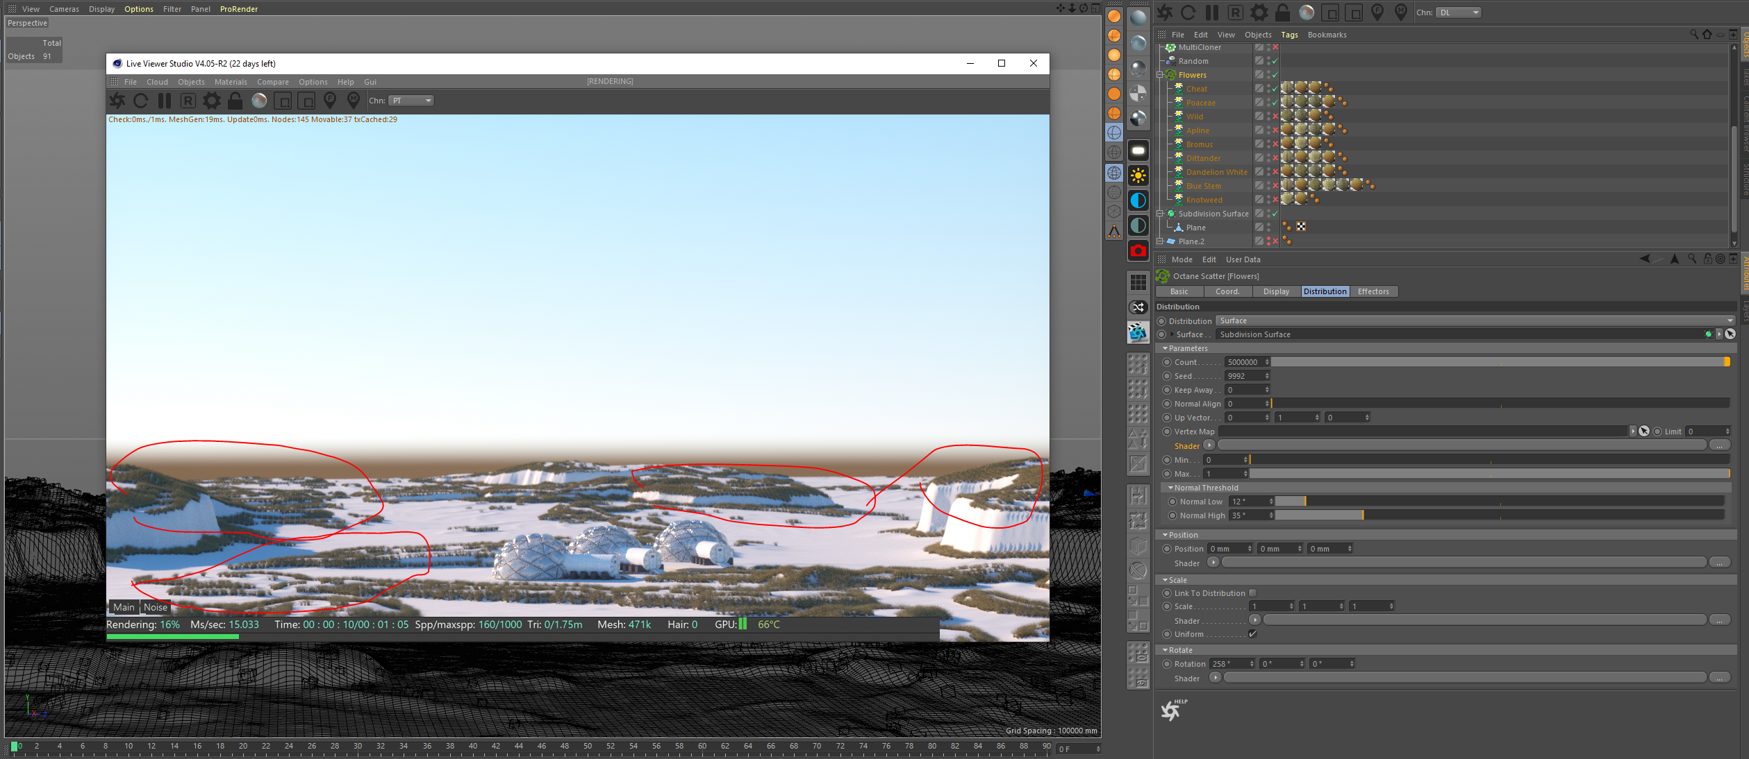
Task: Click the Main button in the render view
Action: point(124,607)
